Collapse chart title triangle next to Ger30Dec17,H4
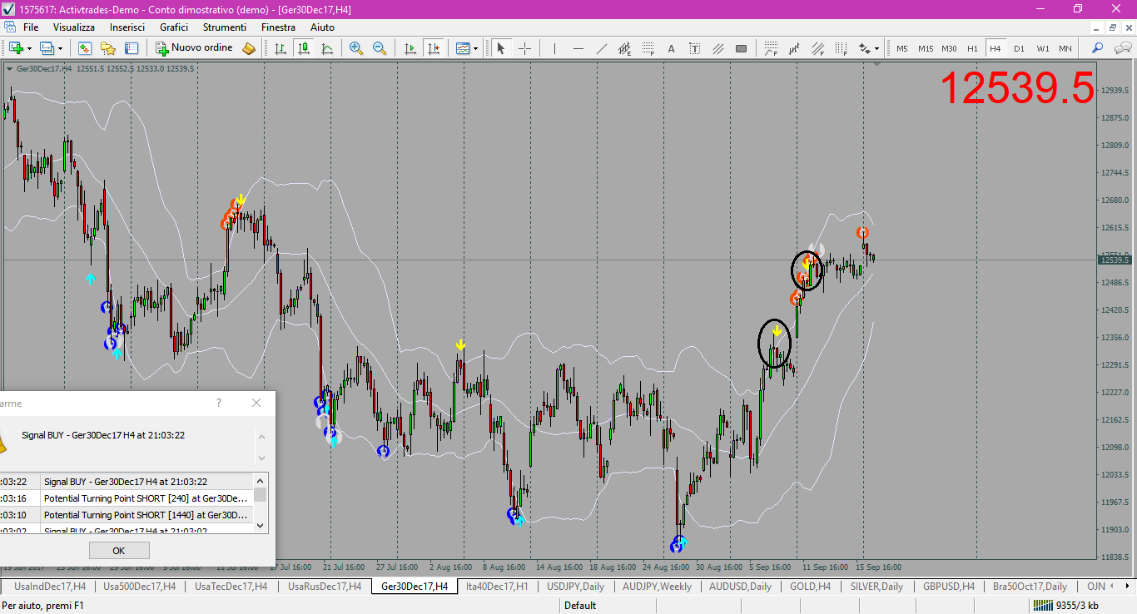Image resolution: width=1137 pixels, height=614 pixels. click(x=9, y=68)
